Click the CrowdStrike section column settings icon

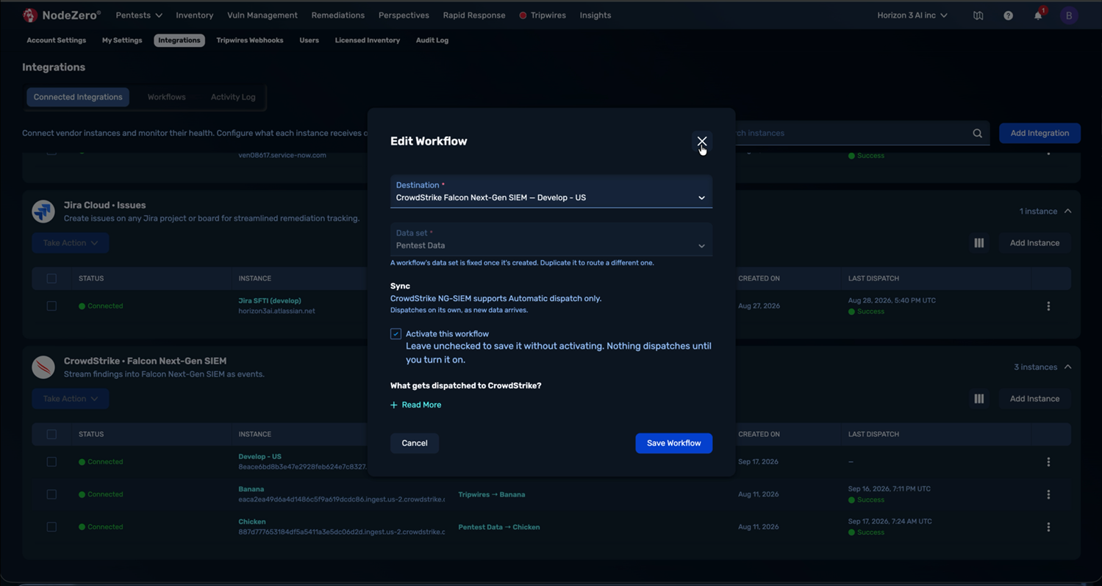pos(978,399)
